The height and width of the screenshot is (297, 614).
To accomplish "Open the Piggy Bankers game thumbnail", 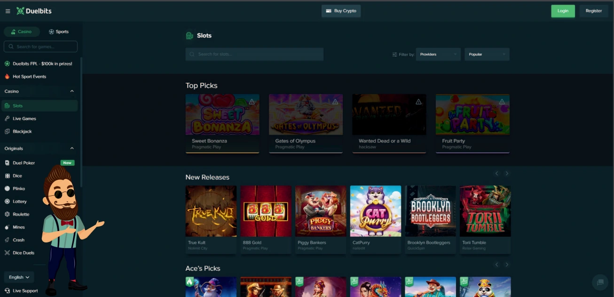I will (x=321, y=211).
